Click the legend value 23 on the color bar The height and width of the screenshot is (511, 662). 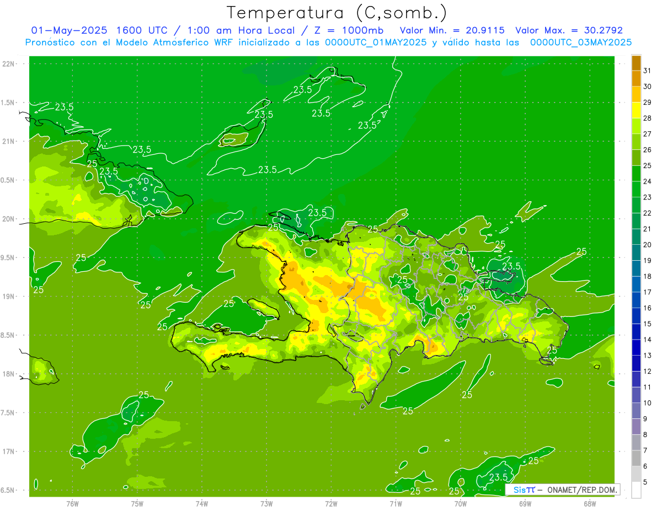[x=647, y=197]
